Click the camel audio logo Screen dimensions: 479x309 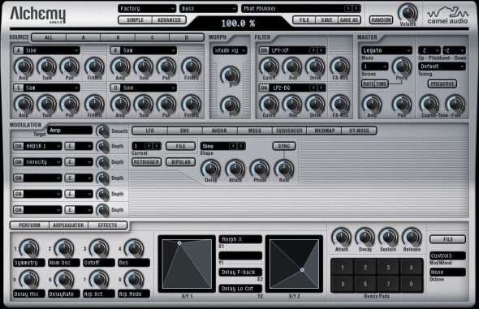point(447,15)
